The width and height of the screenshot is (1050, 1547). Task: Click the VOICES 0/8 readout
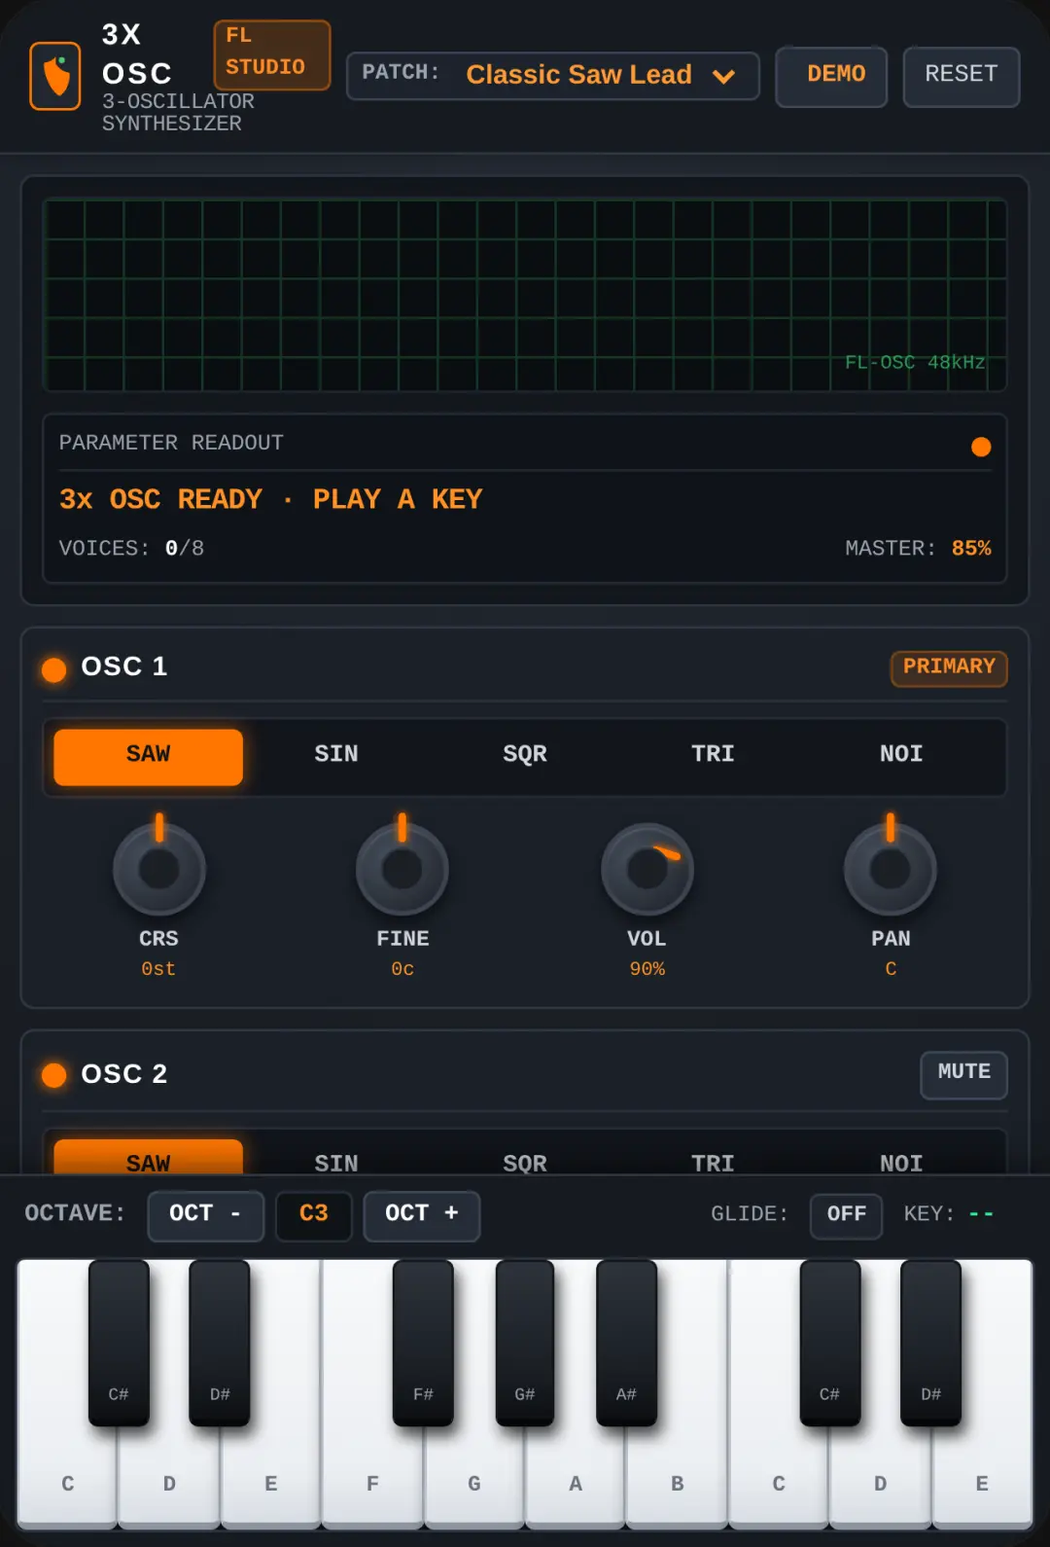(131, 548)
